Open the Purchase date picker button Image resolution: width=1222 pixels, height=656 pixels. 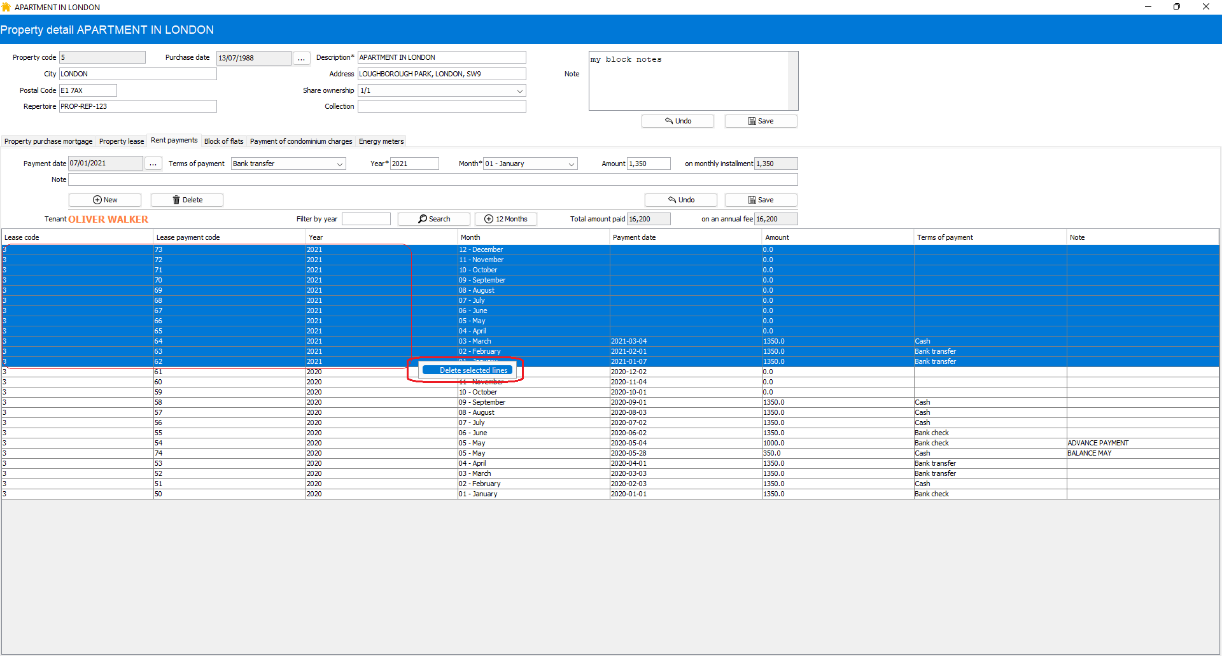tap(301, 58)
